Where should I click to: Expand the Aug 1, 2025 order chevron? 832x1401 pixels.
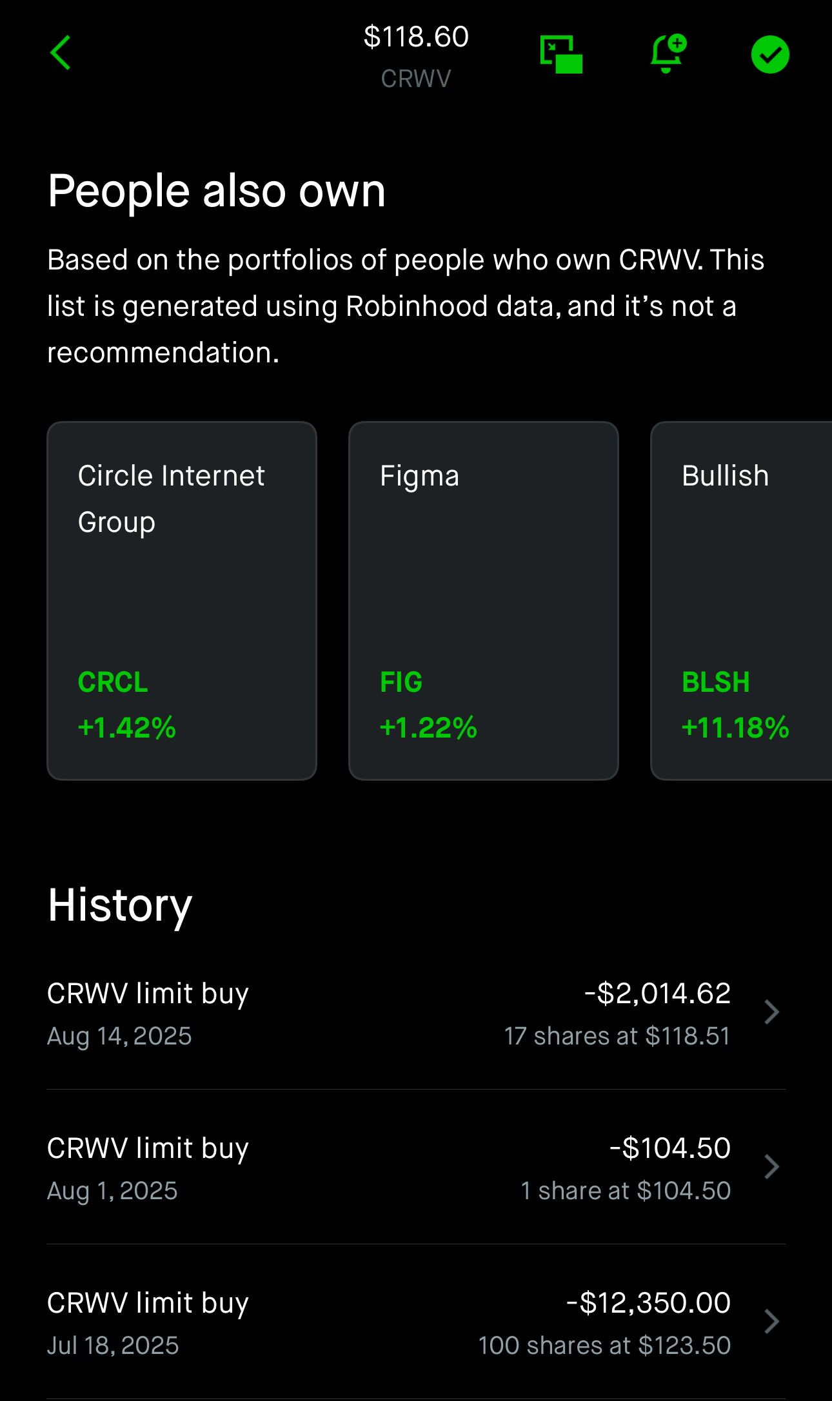771,1167
